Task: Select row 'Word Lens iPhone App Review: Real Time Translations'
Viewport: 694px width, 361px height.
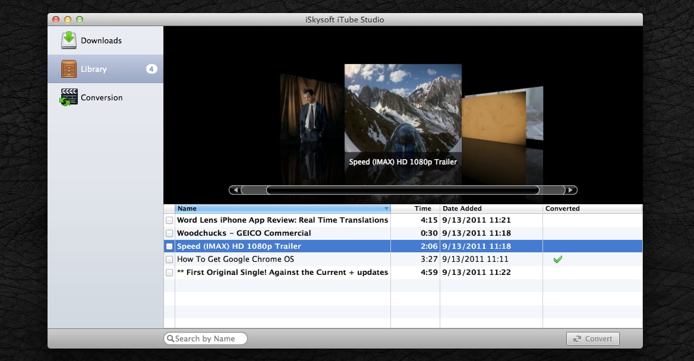Action: (x=403, y=220)
